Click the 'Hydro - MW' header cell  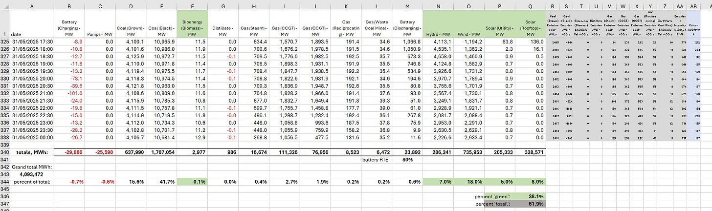click(x=438, y=24)
